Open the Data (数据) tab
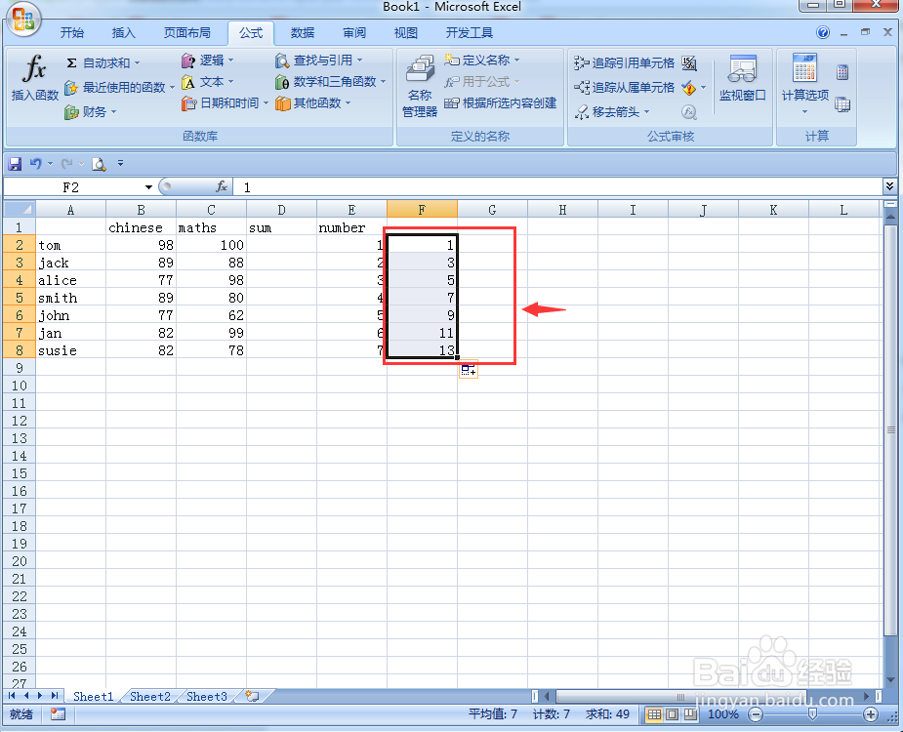Image resolution: width=903 pixels, height=732 pixels. pos(303,33)
